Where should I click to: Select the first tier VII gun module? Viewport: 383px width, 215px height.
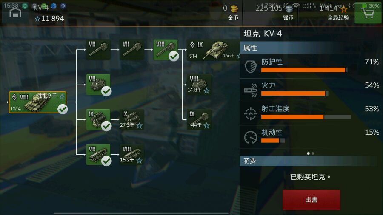pos(98,49)
